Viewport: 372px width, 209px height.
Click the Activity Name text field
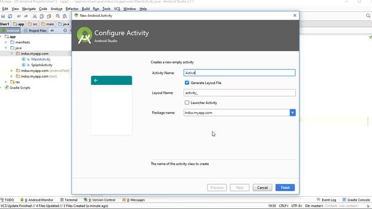coord(239,73)
